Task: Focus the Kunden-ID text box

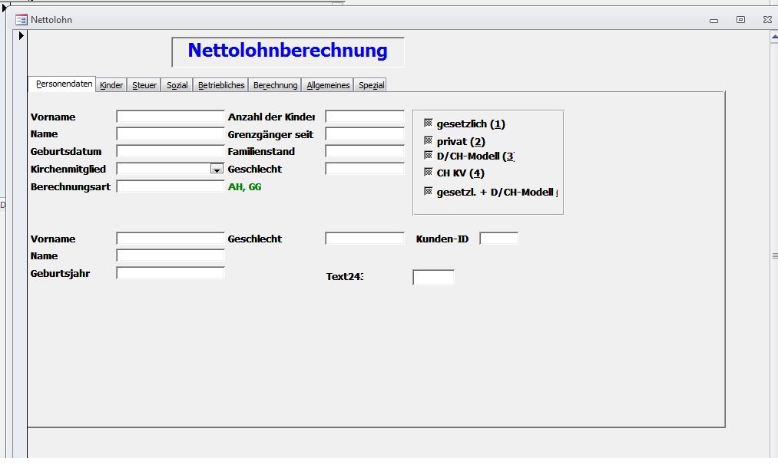Action: coord(498,239)
